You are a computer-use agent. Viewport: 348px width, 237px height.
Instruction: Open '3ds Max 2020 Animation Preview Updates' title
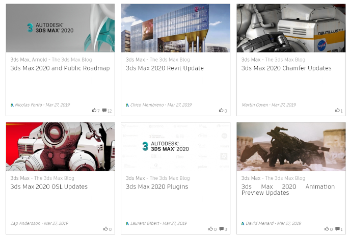pyautogui.click(x=288, y=190)
